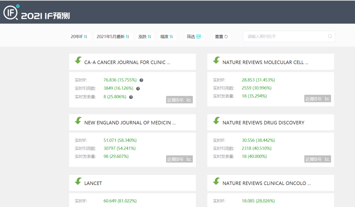The image size is (355, 207).
Task: Click help icon next to 8 (25.806%)
Action: click(x=131, y=97)
